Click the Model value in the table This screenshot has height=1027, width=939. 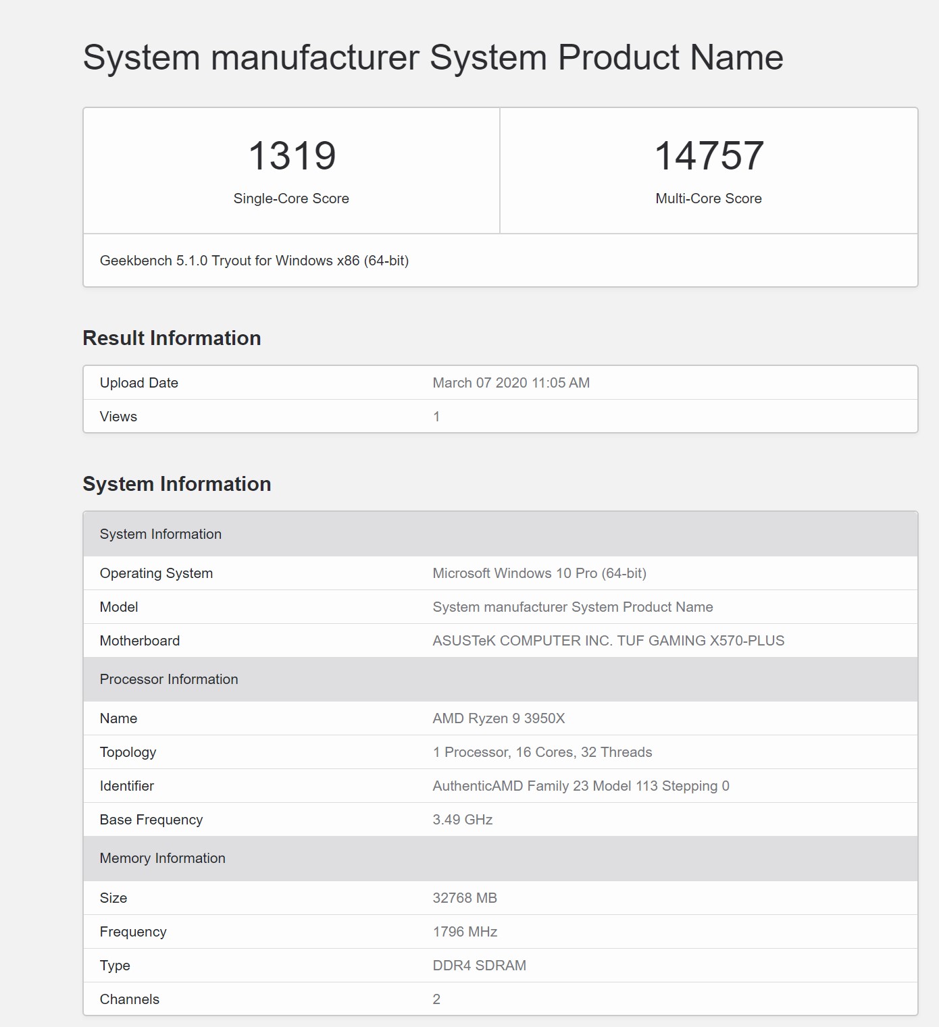click(x=573, y=607)
